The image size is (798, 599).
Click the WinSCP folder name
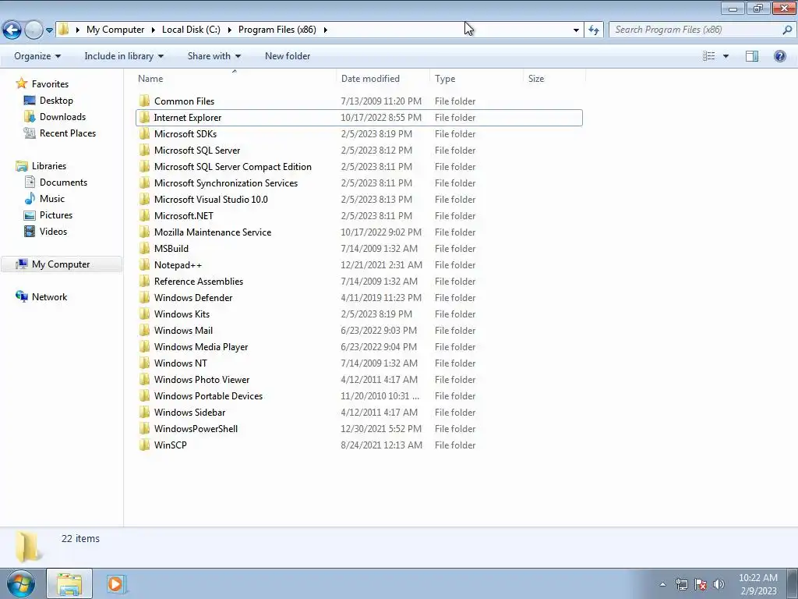(x=171, y=445)
